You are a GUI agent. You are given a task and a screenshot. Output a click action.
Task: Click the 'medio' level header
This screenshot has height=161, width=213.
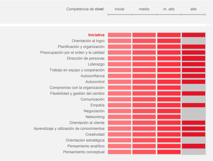point(144,9)
